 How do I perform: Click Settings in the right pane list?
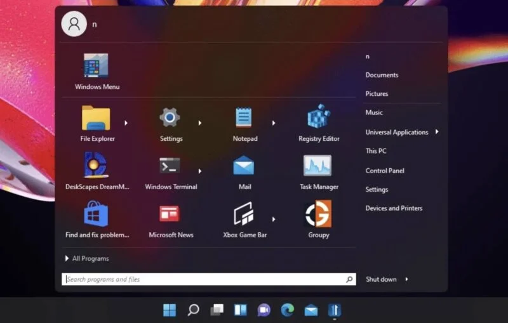point(377,190)
